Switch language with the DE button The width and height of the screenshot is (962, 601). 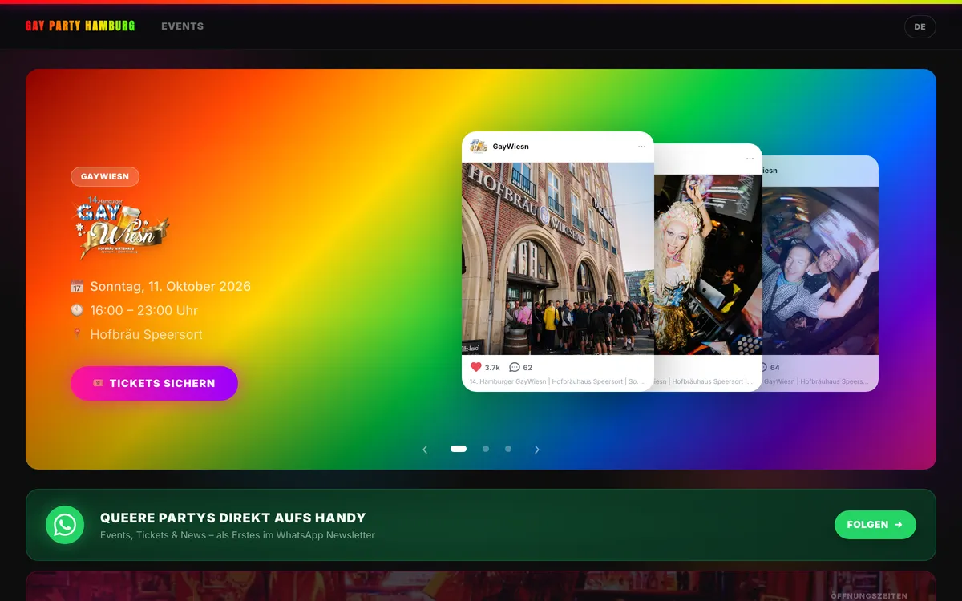(920, 26)
